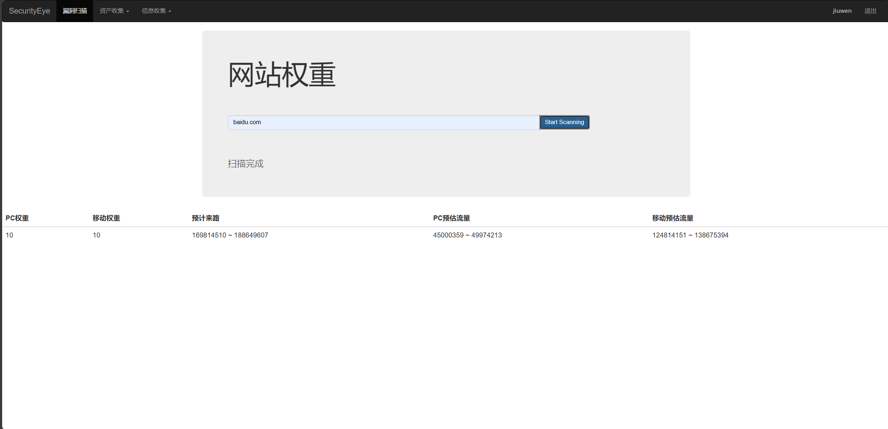Click the 移动权重 column header
This screenshot has width=888, height=429.
(x=106, y=218)
